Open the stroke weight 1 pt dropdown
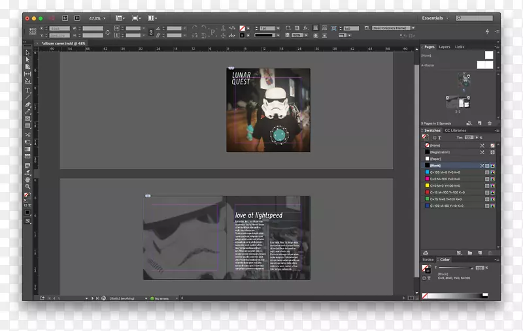Viewport: 523px width, 331px height. pos(278,28)
